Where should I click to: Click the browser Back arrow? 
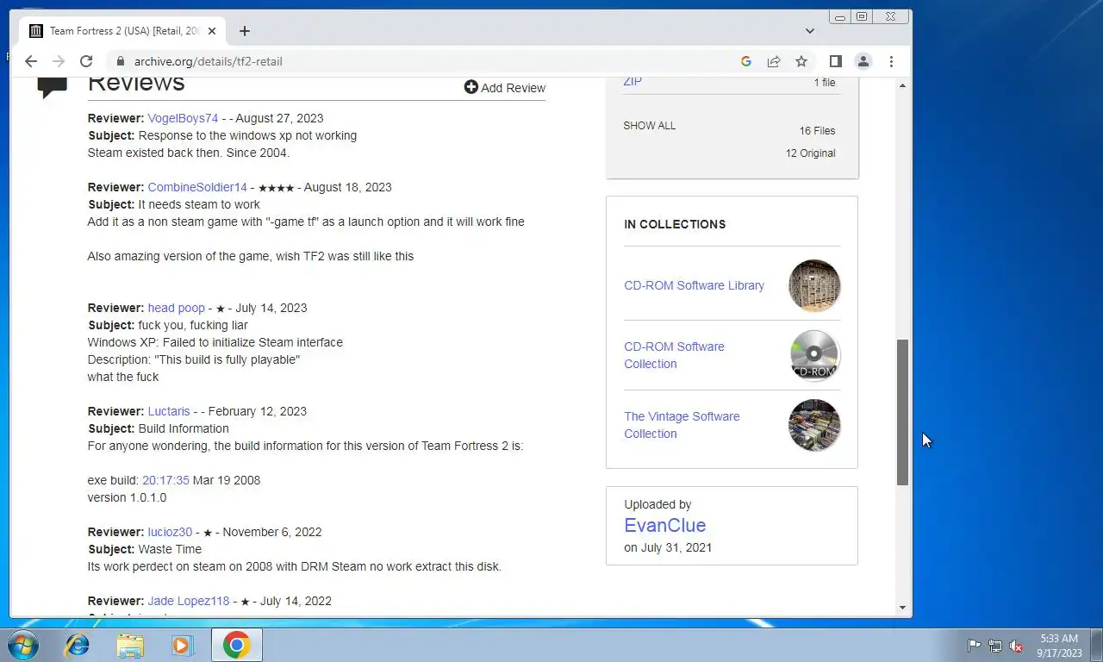tap(31, 61)
